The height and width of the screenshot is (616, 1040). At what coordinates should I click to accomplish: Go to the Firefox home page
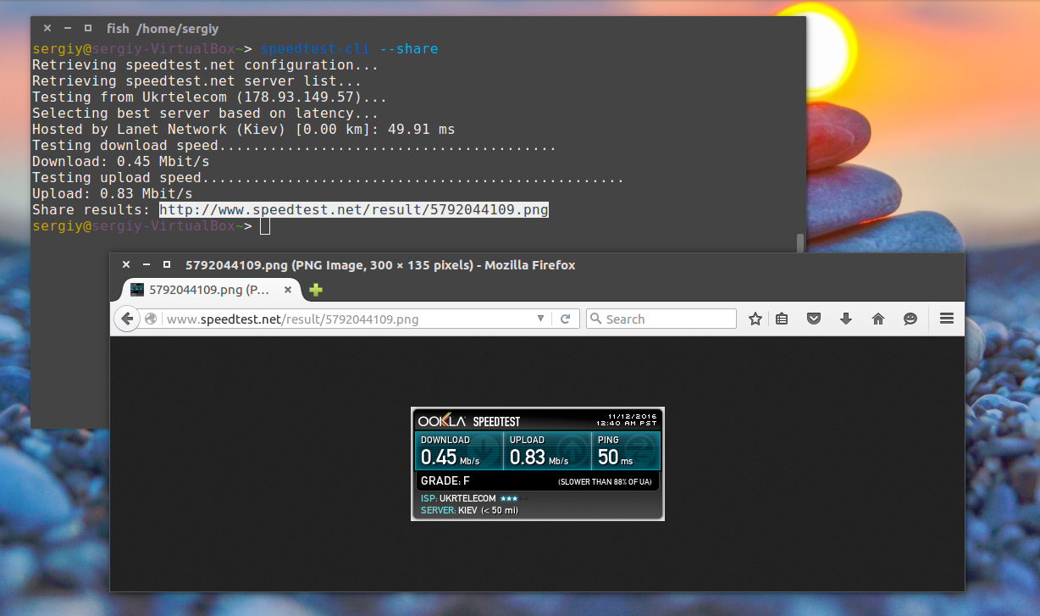878,319
